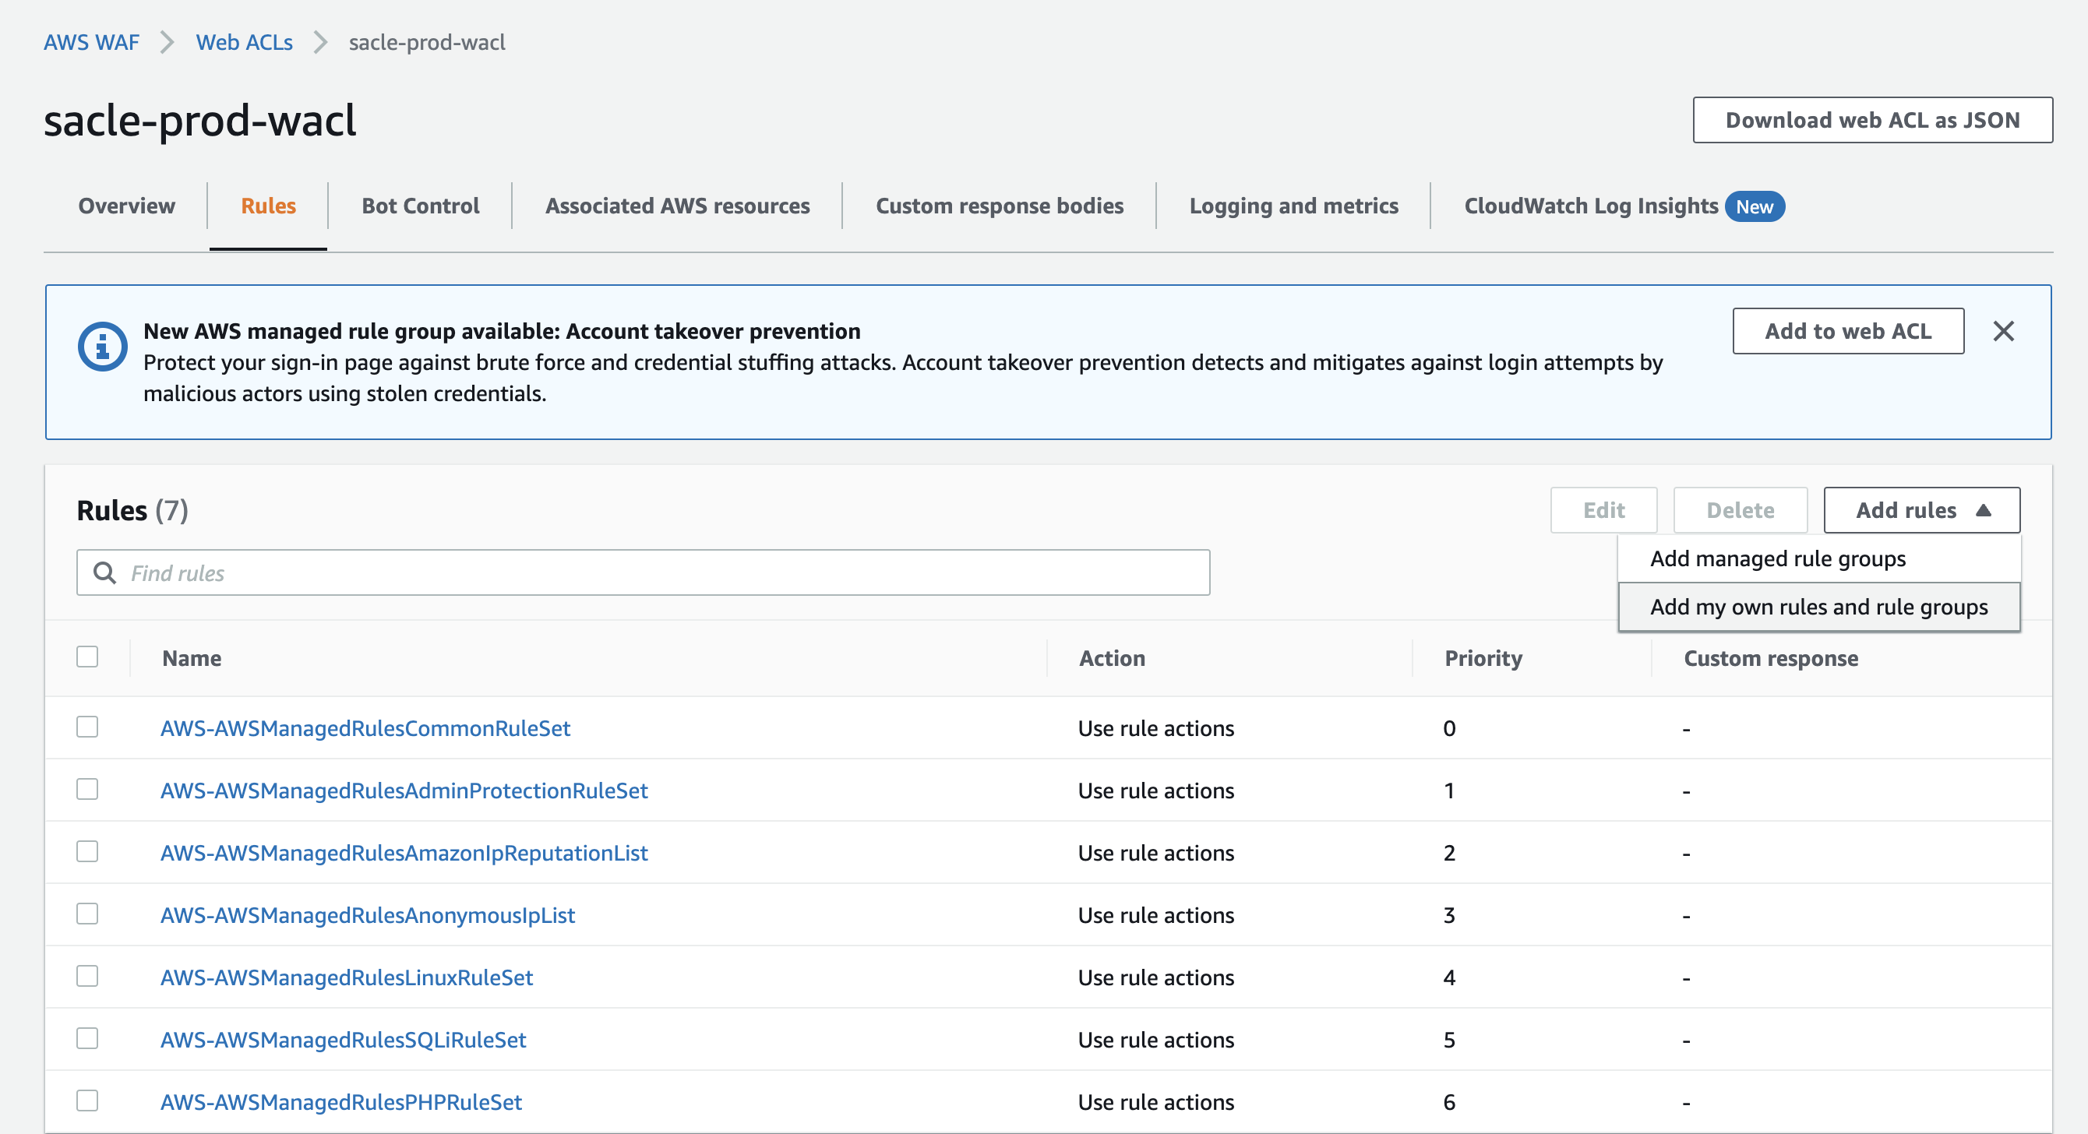Switch to the Bot Control tab
The image size is (2088, 1134).
coord(420,206)
